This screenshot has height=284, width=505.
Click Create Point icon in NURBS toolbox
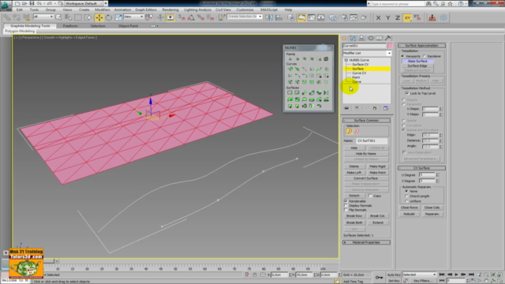point(290,59)
